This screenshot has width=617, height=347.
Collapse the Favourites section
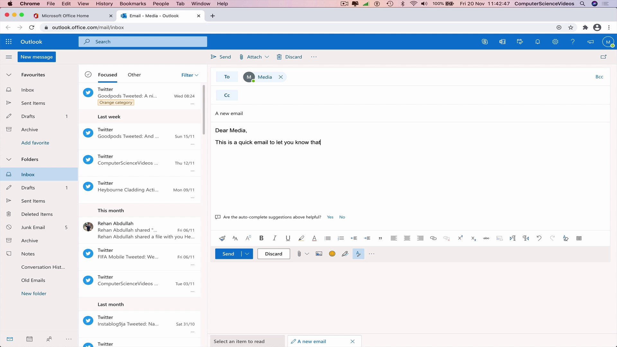click(x=9, y=75)
